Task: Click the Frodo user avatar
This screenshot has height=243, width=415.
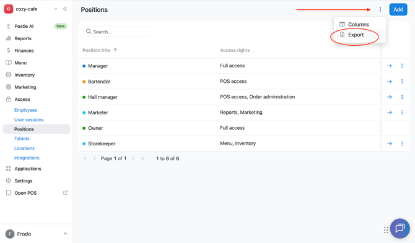Action: tap(10, 234)
